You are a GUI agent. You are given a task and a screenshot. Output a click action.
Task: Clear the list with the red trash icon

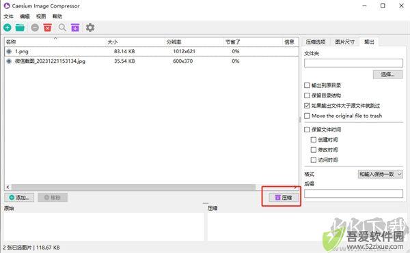click(48, 27)
